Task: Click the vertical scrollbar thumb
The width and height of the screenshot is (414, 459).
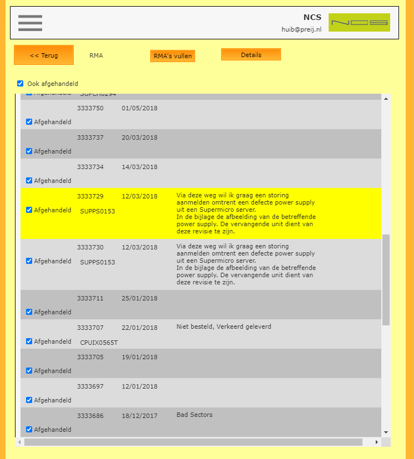Action: [386, 279]
